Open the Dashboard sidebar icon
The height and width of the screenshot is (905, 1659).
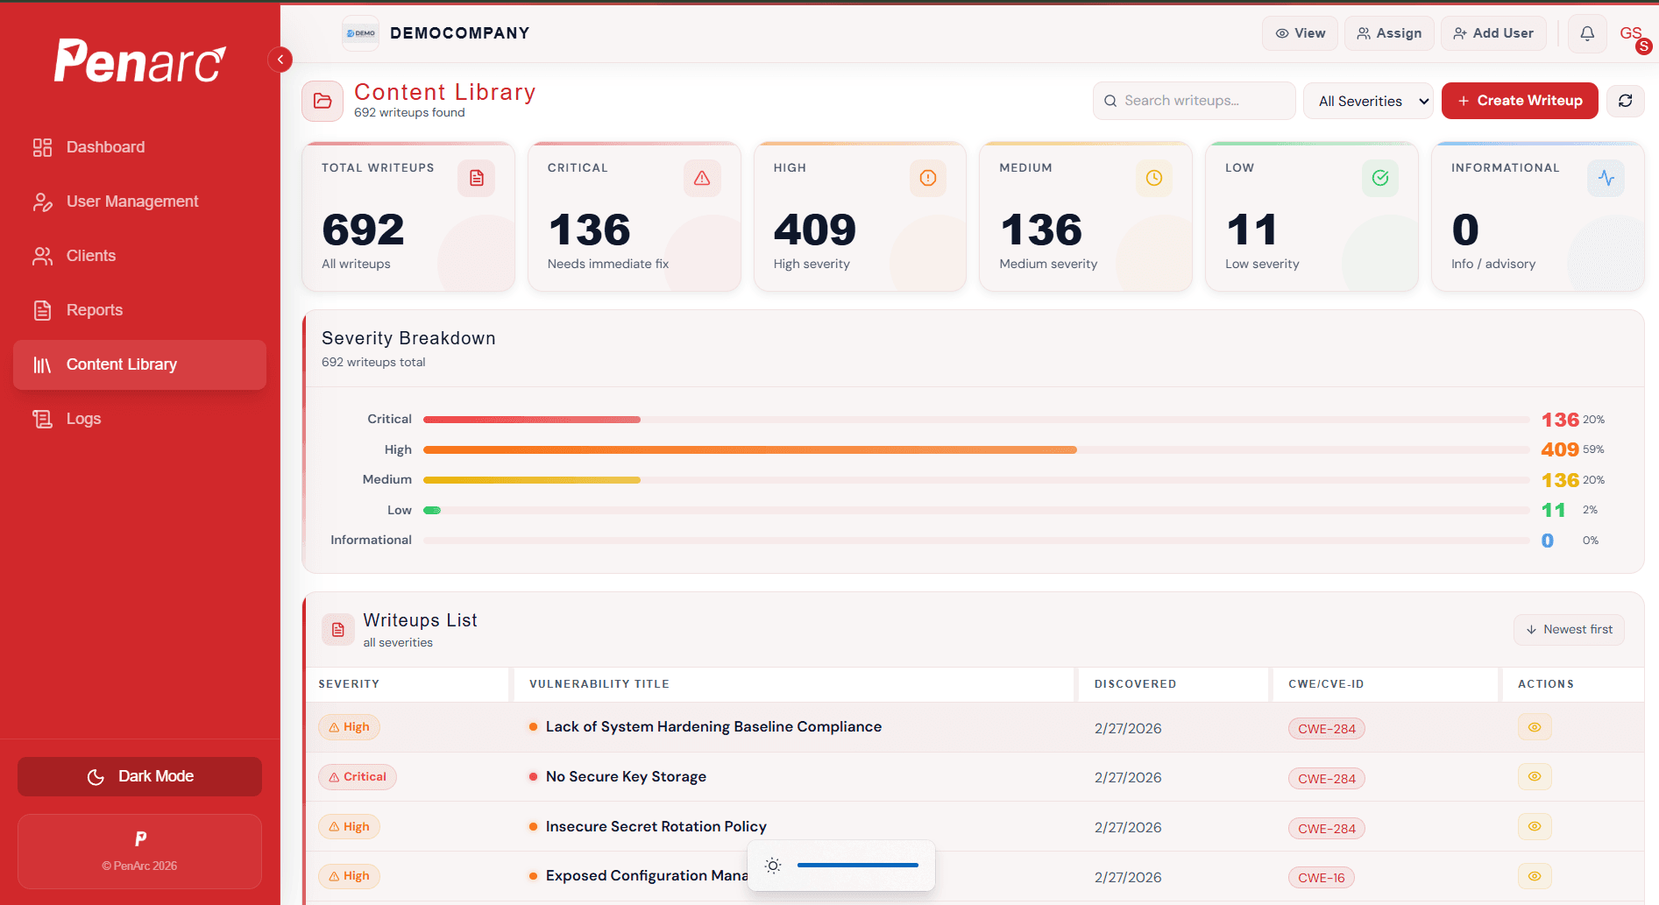pos(41,146)
